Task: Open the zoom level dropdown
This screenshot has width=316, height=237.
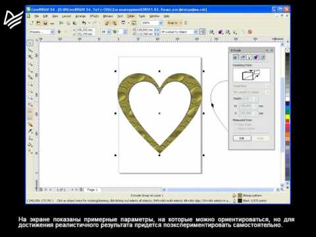Action: (161, 23)
